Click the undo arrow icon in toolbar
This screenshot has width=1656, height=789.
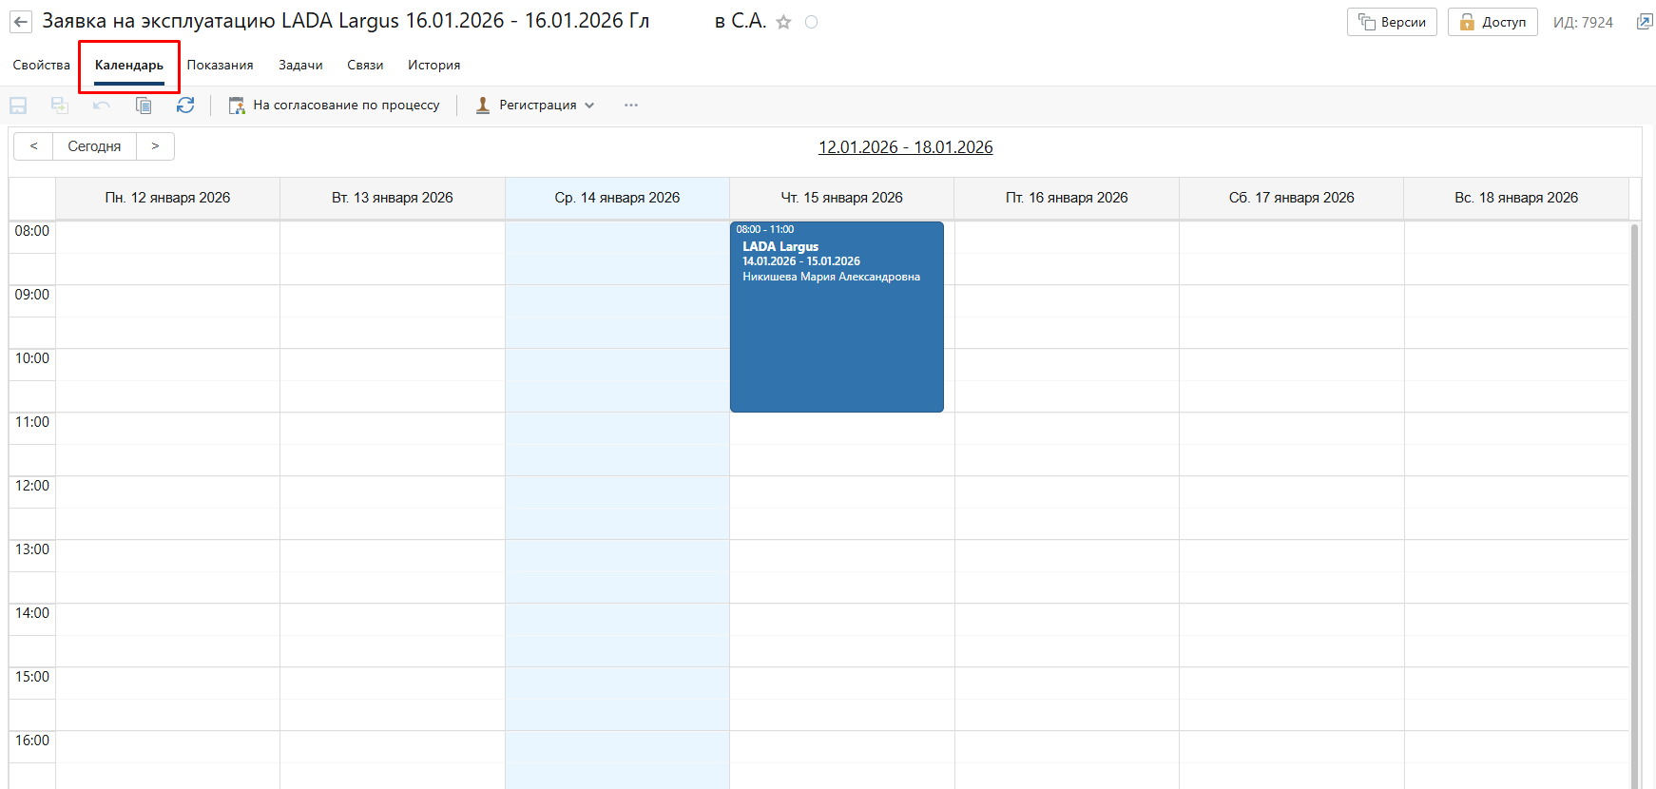pyautogui.click(x=102, y=106)
